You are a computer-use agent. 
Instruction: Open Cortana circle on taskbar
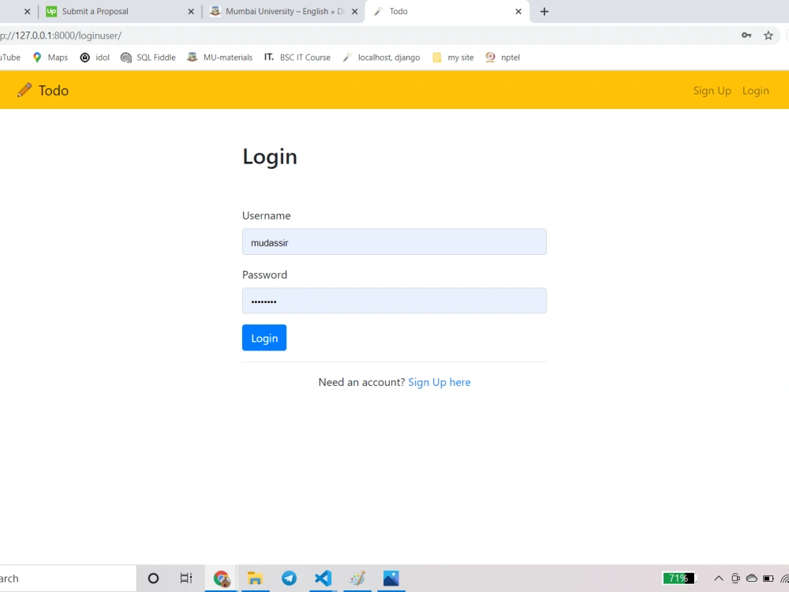click(153, 579)
